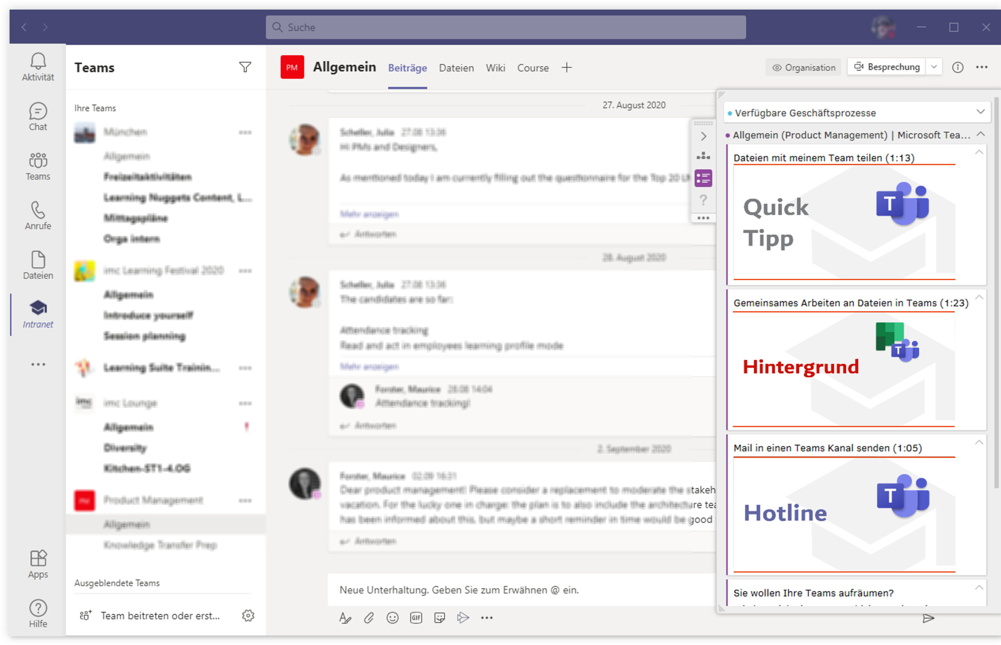This screenshot has height=645, width=1001.
Task: Go back with the left navigation arrow
Action: (24, 27)
